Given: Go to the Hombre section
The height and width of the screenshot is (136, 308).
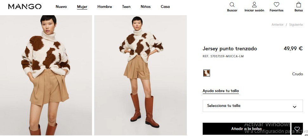Looking at the screenshot, I should [105, 7].
